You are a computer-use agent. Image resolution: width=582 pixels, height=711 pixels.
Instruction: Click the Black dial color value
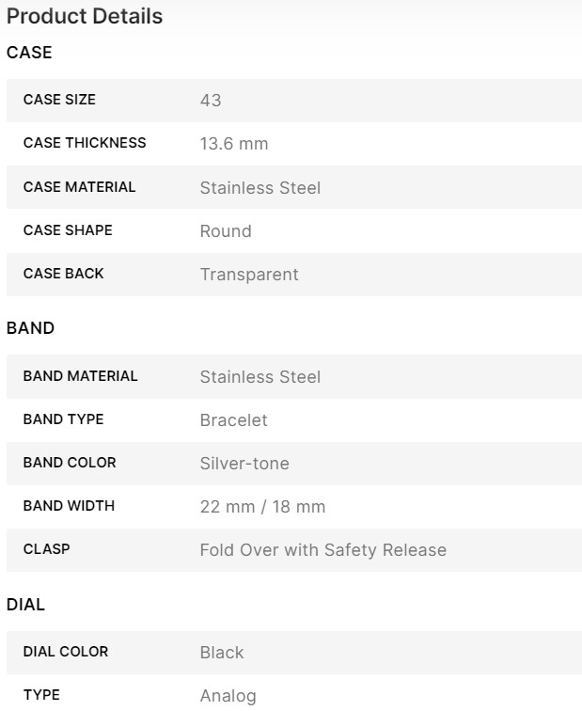[222, 653]
